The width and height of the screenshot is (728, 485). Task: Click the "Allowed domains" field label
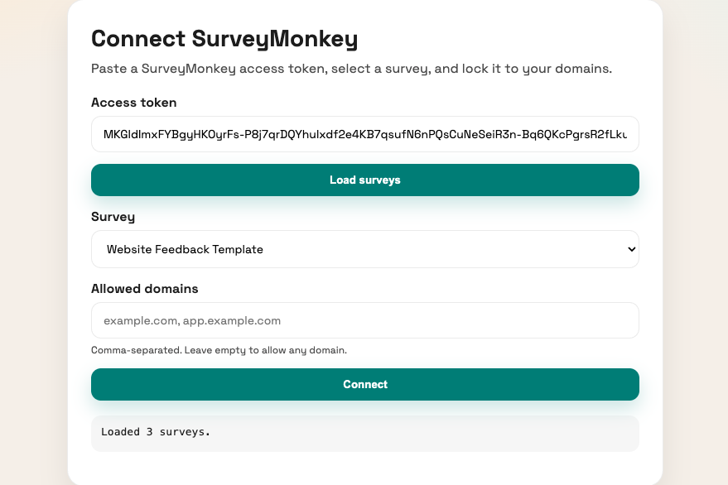tap(145, 288)
